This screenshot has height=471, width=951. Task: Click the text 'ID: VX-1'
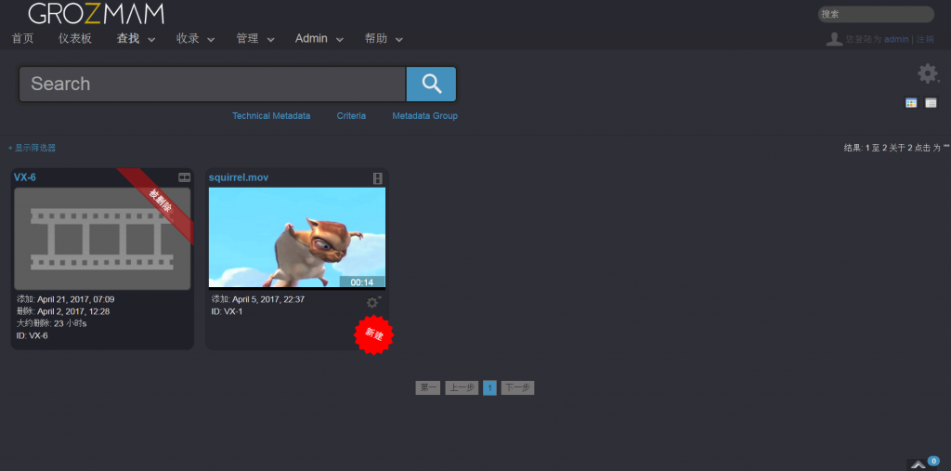(227, 311)
